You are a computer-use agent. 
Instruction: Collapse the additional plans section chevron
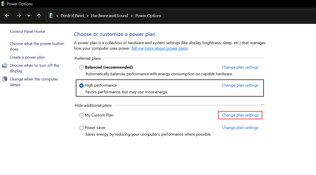tap(263, 105)
